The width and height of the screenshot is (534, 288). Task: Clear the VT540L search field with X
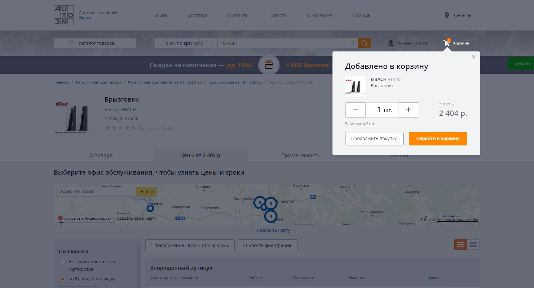pyautogui.click(x=353, y=43)
